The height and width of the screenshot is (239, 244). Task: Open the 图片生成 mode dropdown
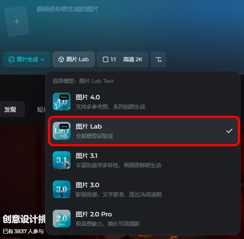tap(27, 59)
